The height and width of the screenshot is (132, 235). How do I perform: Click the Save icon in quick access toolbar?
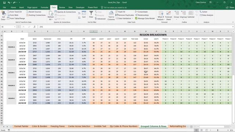pos(4,3)
